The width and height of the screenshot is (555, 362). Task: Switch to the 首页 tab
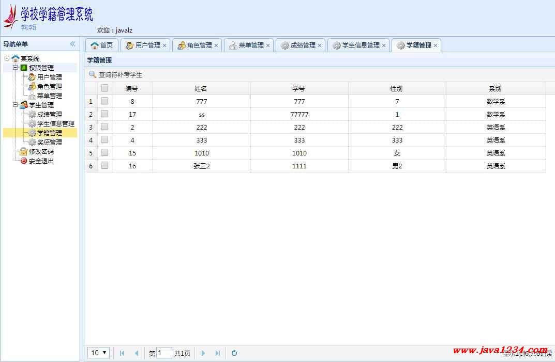click(102, 45)
